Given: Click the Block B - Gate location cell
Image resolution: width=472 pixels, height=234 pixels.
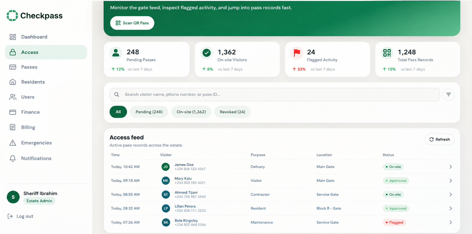Looking at the screenshot, I should coord(329,208).
